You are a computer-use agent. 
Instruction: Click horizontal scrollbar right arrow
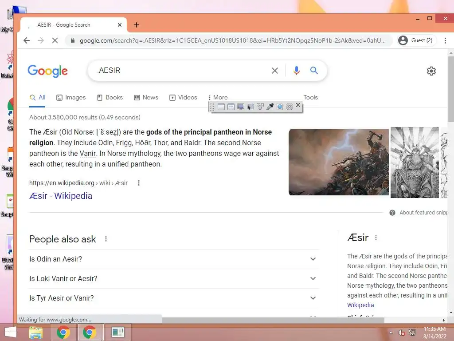tap(443, 320)
